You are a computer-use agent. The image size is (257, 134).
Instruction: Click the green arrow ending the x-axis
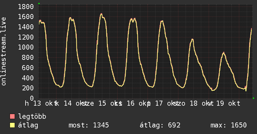click(x=254, y=98)
